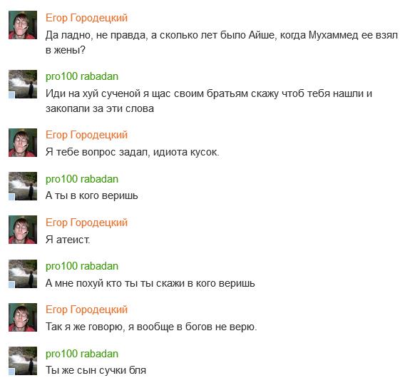Select the message text 'Я атеист.'

(x=68, y=240)
